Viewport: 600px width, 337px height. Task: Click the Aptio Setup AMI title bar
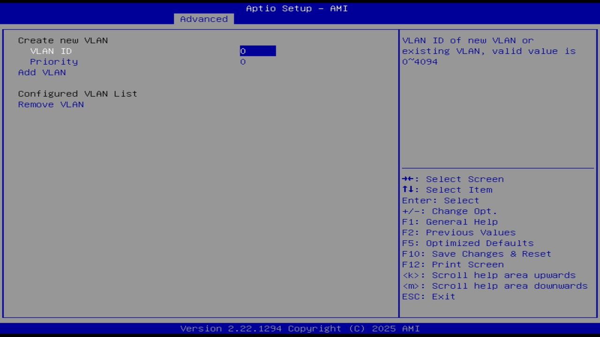pos(297,8)
